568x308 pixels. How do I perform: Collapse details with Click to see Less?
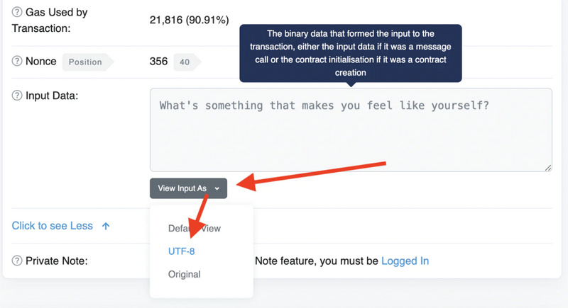(x=53, y=226)
